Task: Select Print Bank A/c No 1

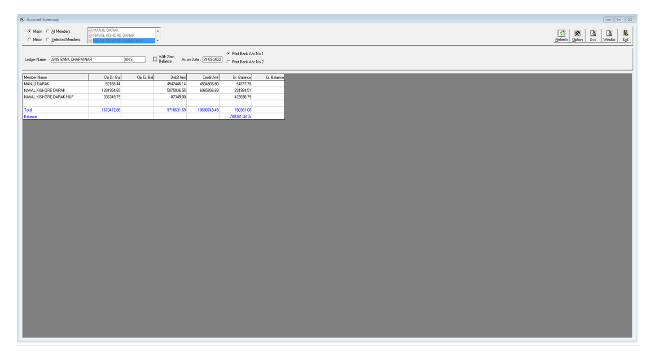Action: point(228,53)
